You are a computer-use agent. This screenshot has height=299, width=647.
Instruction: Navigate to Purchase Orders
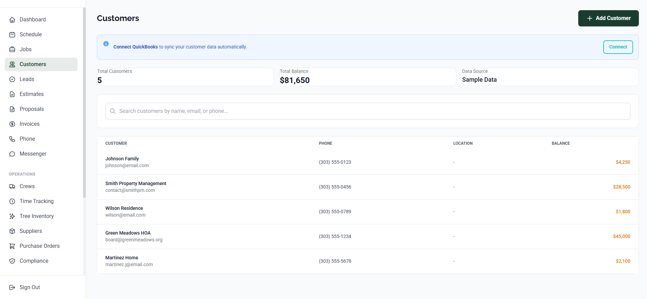pos(39,246)
